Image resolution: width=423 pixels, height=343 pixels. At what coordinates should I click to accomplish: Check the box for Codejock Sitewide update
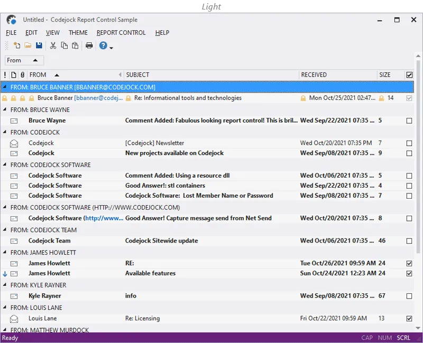click(409, 241)
